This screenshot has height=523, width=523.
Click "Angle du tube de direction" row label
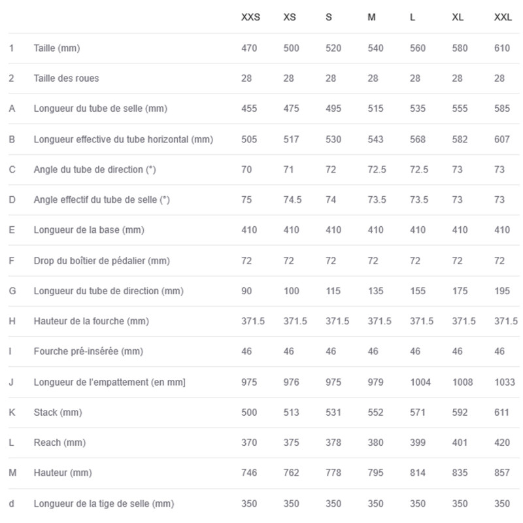95,169
